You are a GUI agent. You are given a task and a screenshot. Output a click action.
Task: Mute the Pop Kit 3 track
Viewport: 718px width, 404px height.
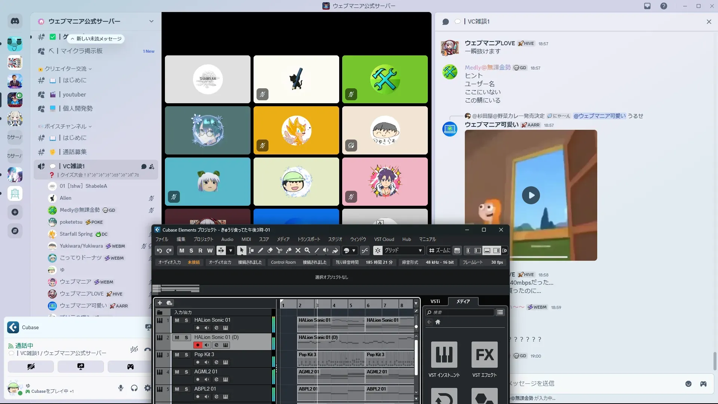tap(177, 355)
